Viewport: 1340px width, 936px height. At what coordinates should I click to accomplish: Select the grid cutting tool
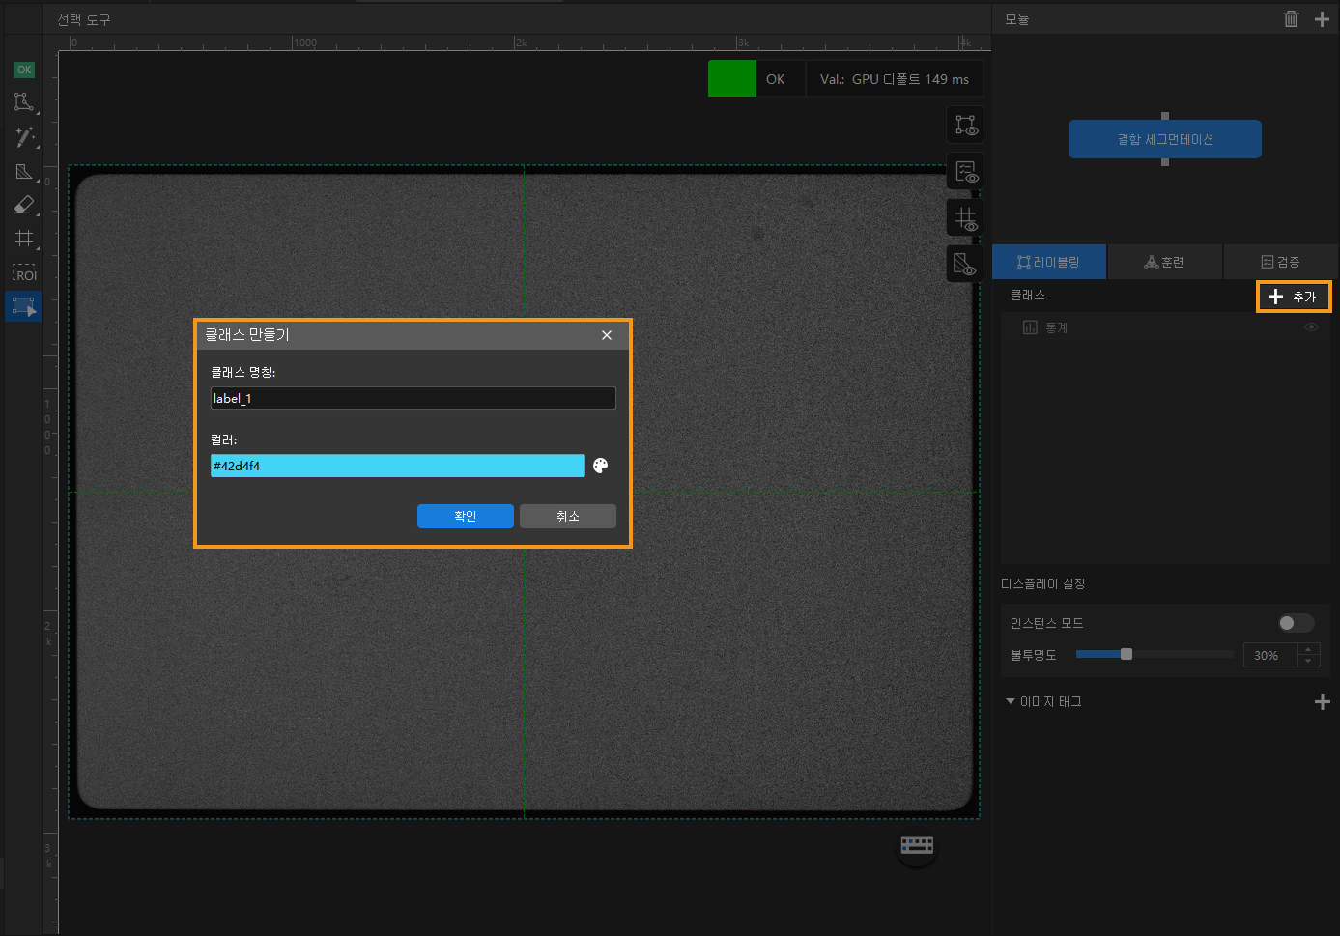tap(24, 239)
